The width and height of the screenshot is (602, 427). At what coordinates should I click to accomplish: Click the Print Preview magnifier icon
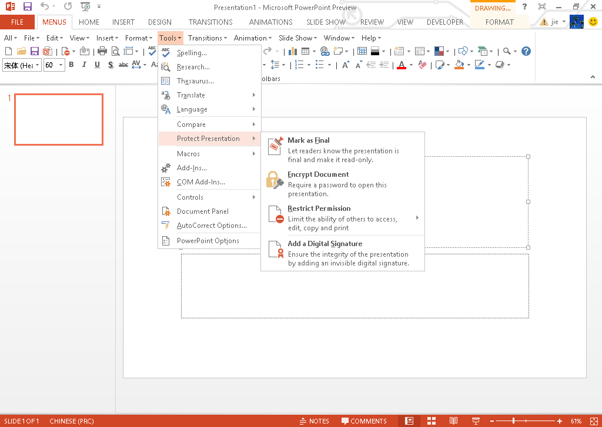tap(115, 51)
